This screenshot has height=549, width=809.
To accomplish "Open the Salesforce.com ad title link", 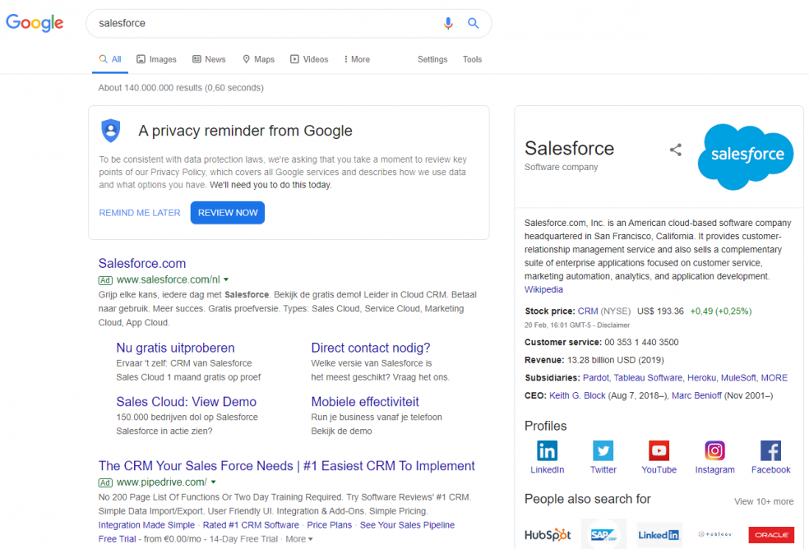I will [142, 263].
